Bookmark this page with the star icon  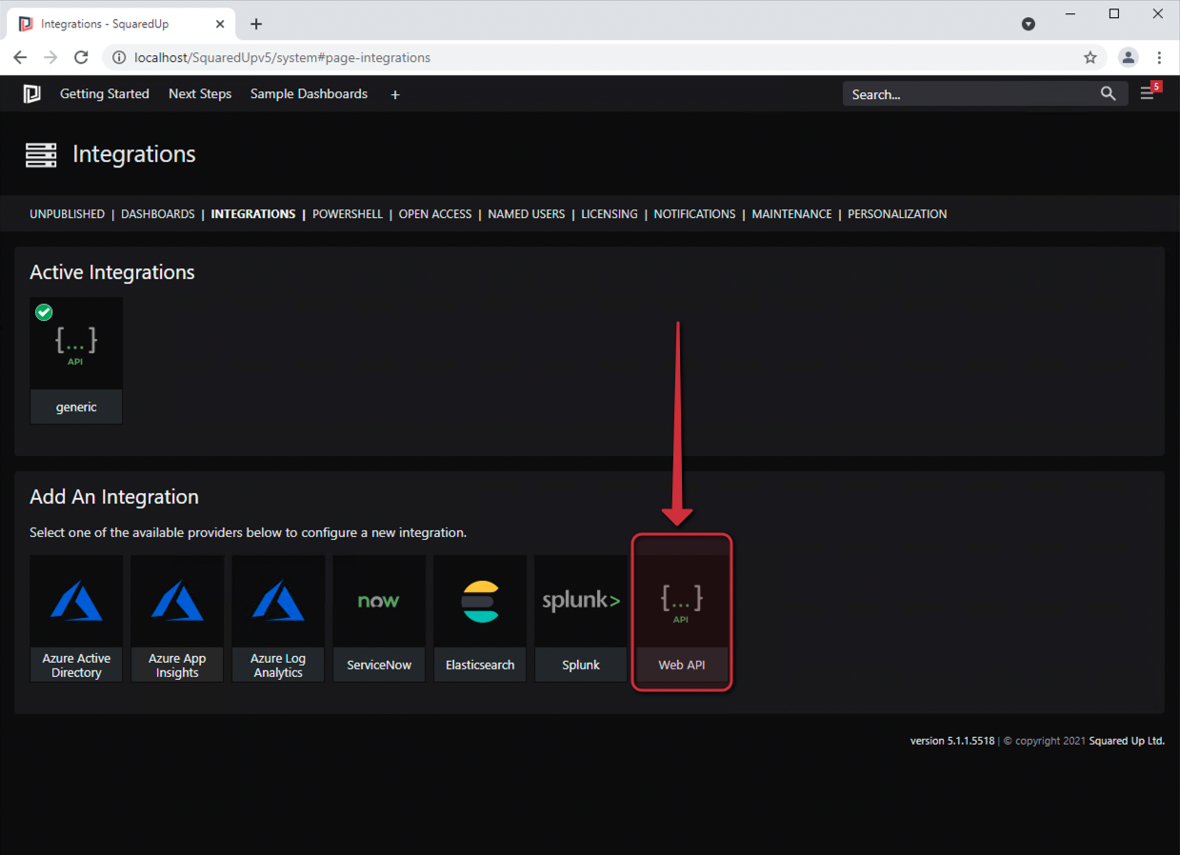tap(1090, 57)
